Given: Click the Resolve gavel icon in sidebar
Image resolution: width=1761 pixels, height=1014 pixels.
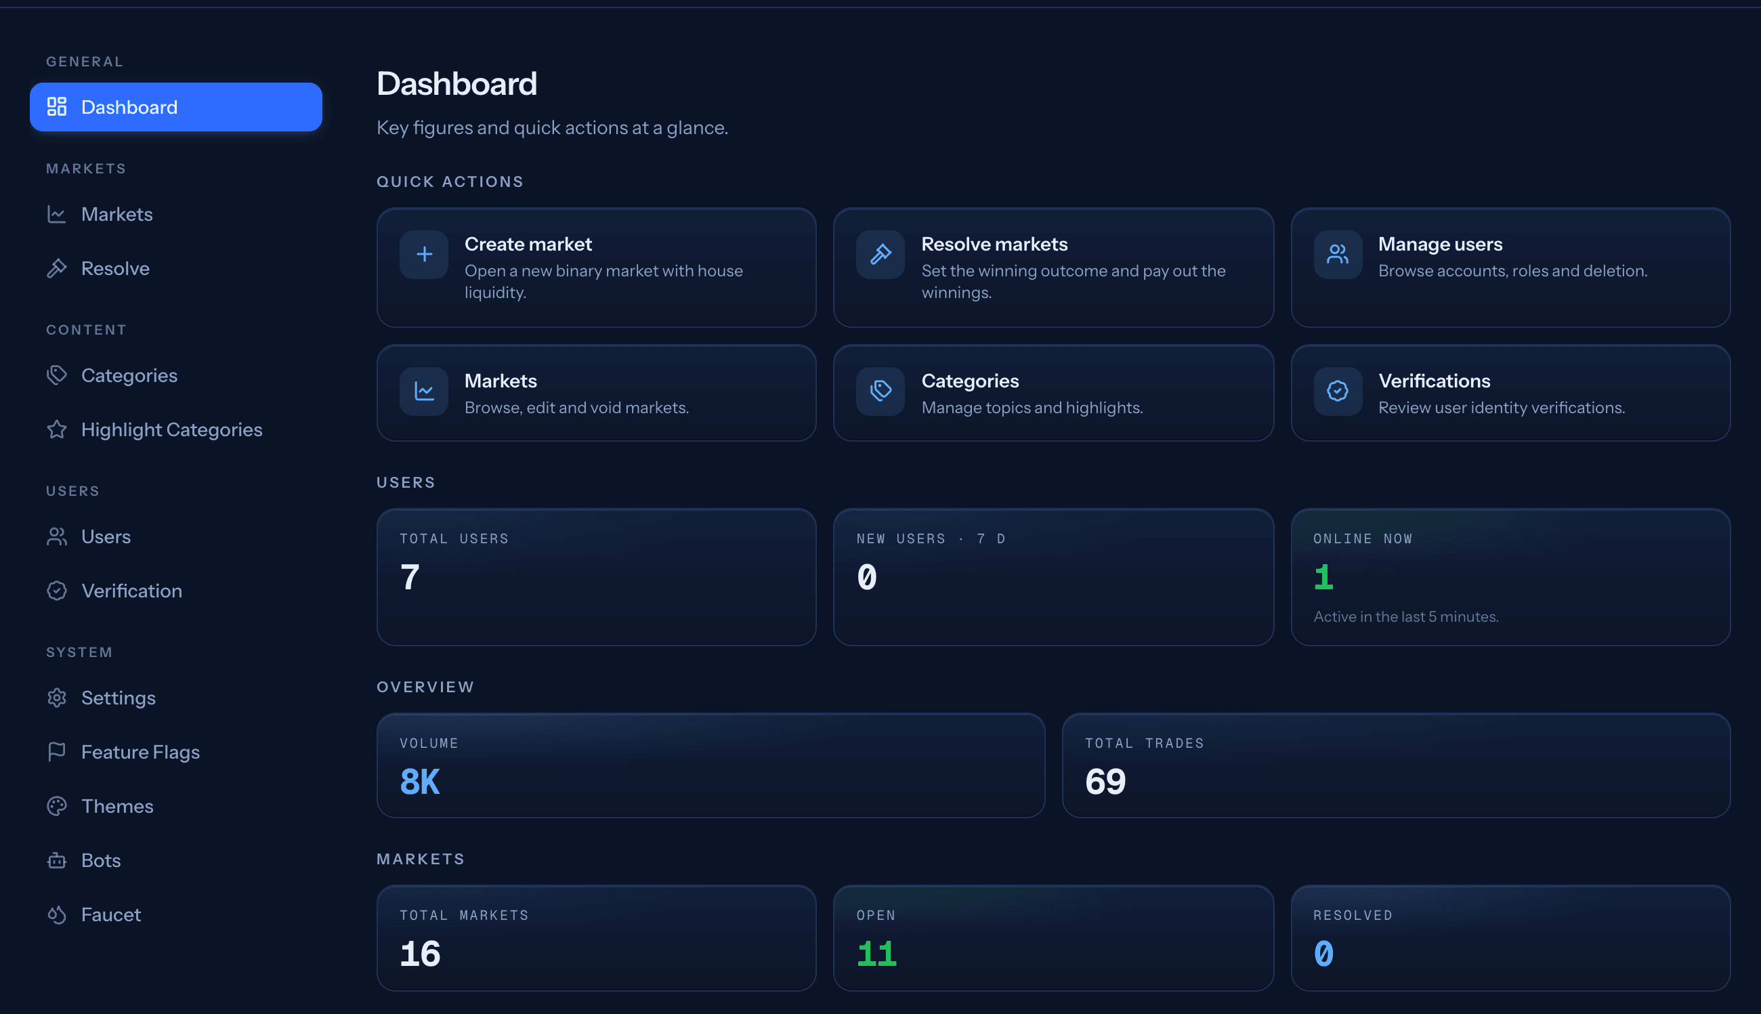Looking at the screenshot, I should pyautogui.click(x=56, y=268).
